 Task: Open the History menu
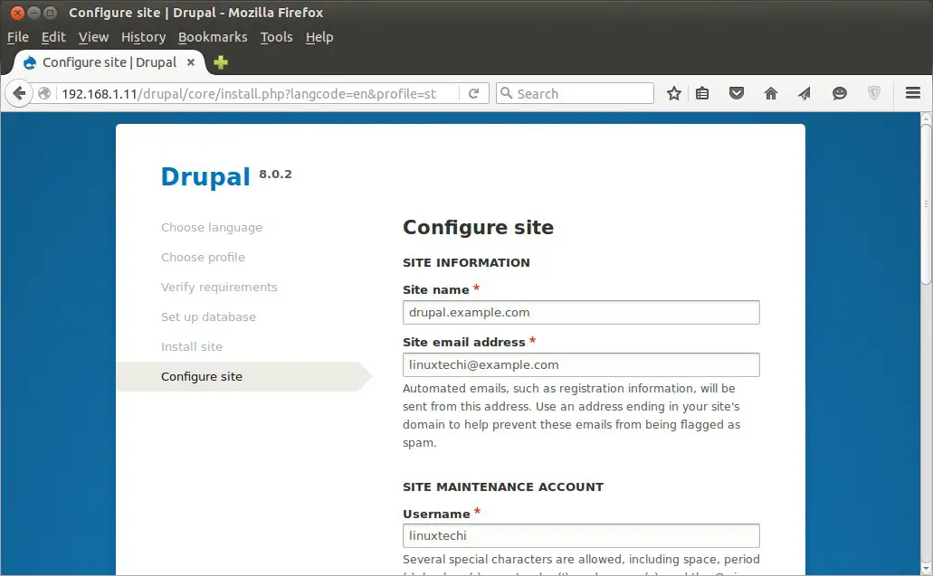(x=143, y=37)
